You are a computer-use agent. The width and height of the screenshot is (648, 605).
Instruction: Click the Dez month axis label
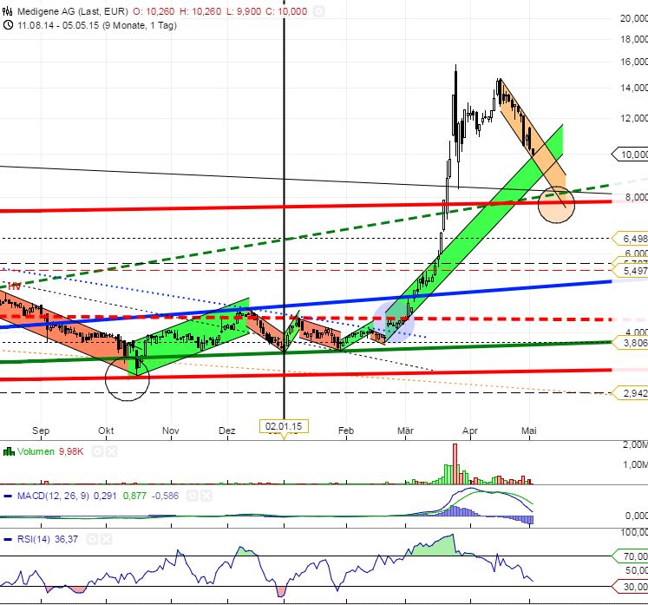227,431
